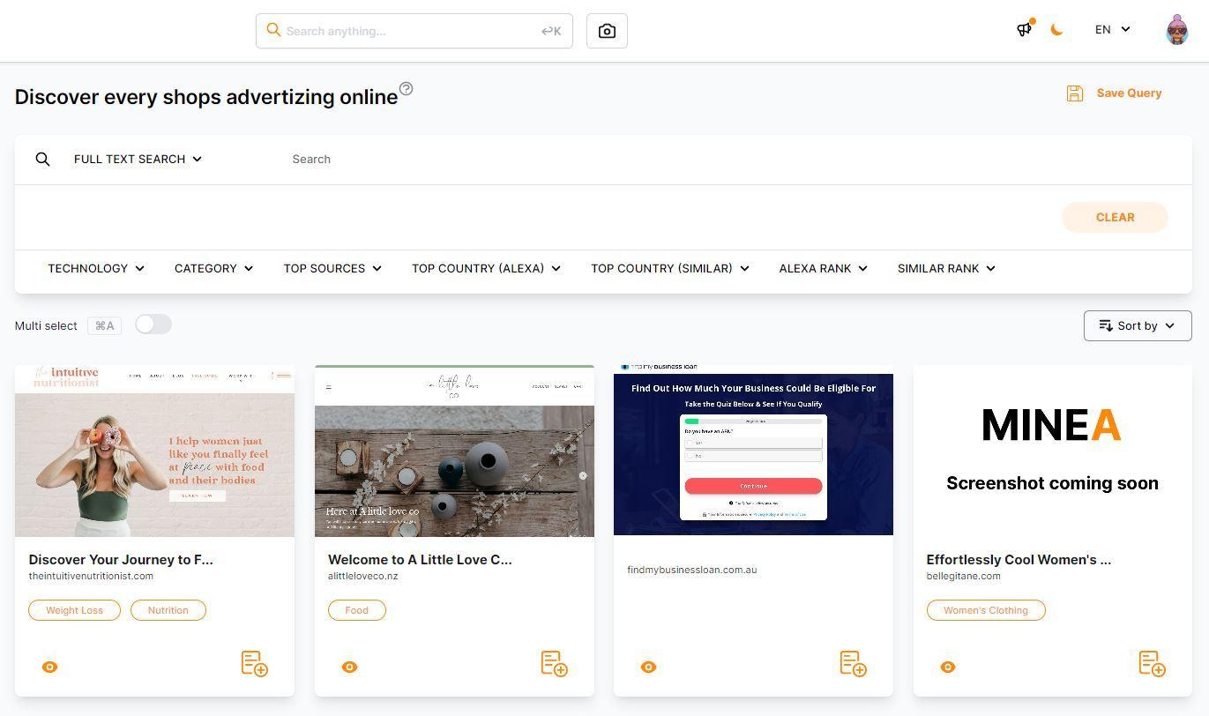
Task: Click theintuitivenutritionist.com domain text
Action: pos(91,576)
